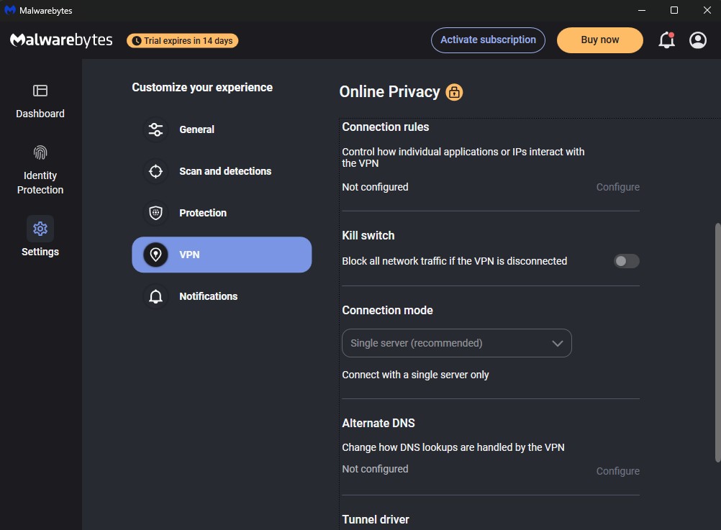Open Identity Protection fingerprint icon
The height and width of the screenshot is (530, 721).
point(40,152)
